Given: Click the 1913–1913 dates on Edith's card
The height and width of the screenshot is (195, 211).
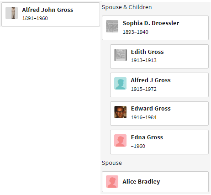Looking at the screenshot, I should (144, 60).
